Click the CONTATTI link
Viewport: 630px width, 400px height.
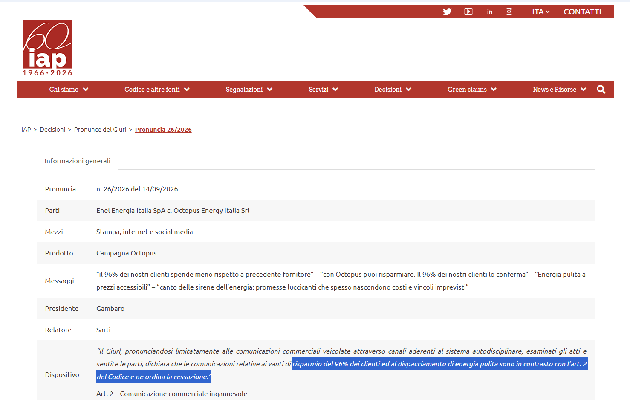click(x=582, y=12)
